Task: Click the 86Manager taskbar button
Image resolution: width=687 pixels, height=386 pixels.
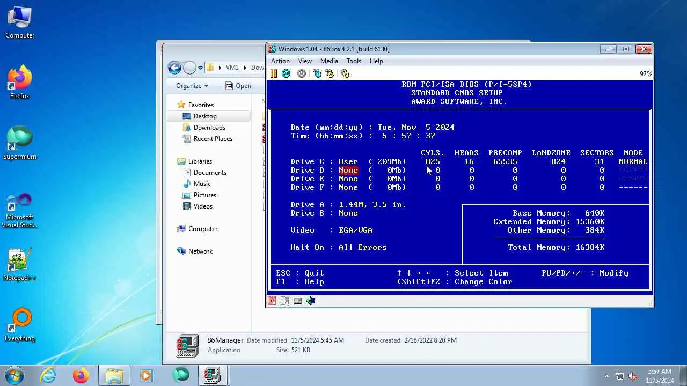Action: 213,375
